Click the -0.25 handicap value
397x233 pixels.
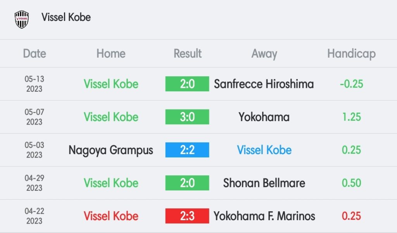pyautogui.click(x=351, y=84)
